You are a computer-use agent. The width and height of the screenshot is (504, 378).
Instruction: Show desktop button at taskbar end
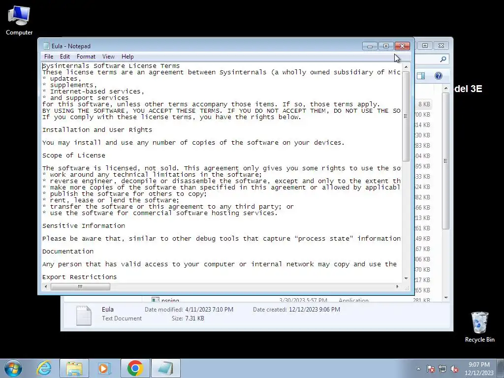501,368
